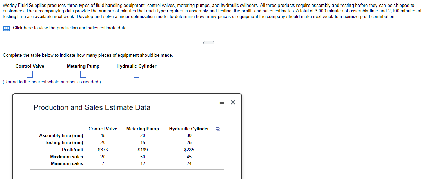Click the Control Valve minimum sales 7
Viewport: 427px width, 179px height.
click(103, 164)
